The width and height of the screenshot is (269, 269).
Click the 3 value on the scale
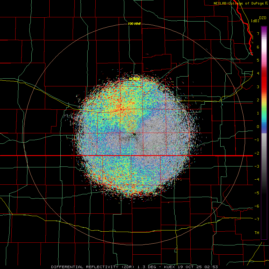coord(258,87)
